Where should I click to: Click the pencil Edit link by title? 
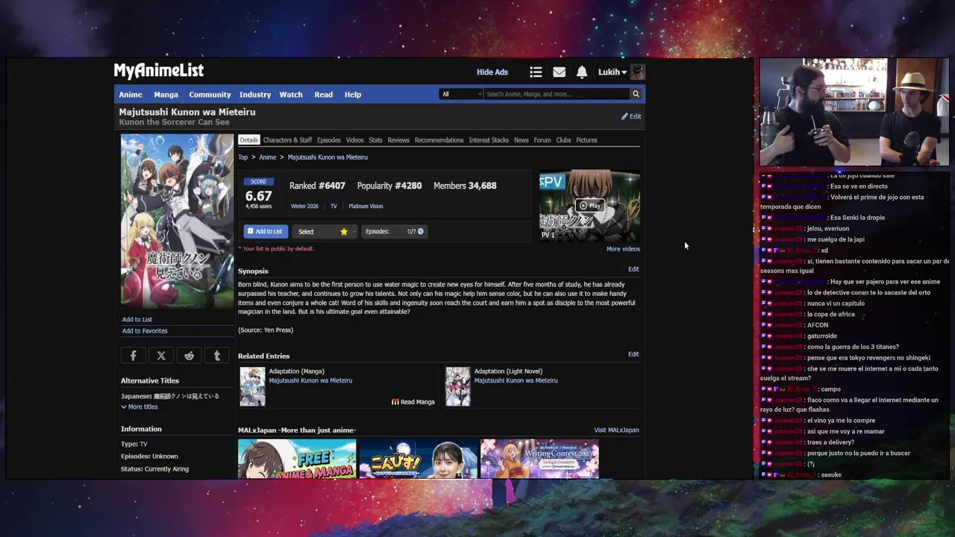point(631,116)
